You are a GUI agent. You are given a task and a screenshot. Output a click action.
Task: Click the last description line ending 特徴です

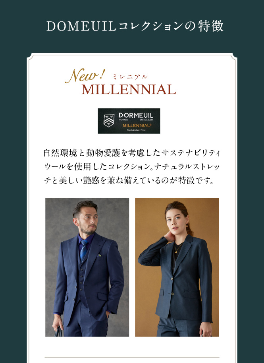pos(129,180)
